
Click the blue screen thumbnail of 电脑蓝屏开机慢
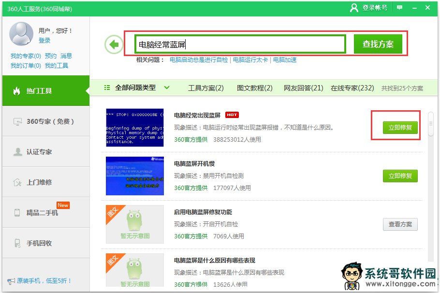pyautogui.click(x=134, y=176)
